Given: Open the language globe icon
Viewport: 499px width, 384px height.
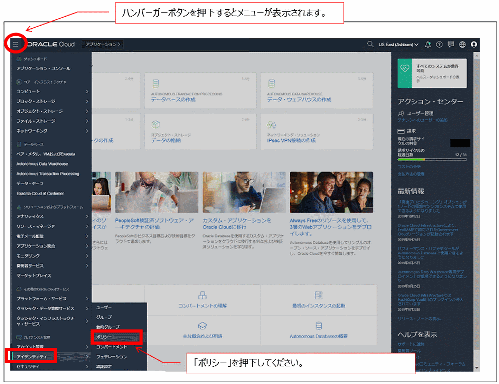Looking at the screenshot, I should [462, 44].
